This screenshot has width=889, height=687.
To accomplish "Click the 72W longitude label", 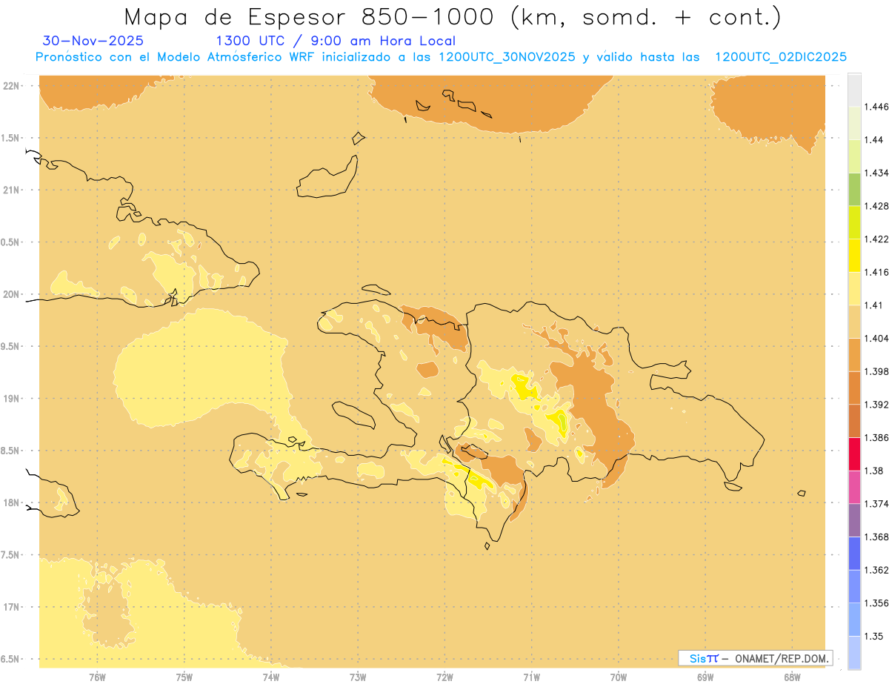I will coord(444,677).
